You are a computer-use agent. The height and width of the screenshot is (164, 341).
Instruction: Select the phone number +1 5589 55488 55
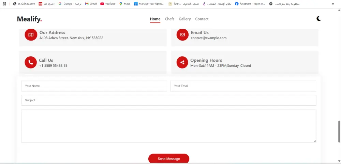coord(53,65)
